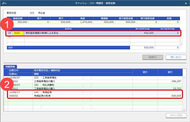This screenshot has width=190, height=122.
Task: Click the CF code field 2020
Action: pyautogui.click(x=18, y=33)
